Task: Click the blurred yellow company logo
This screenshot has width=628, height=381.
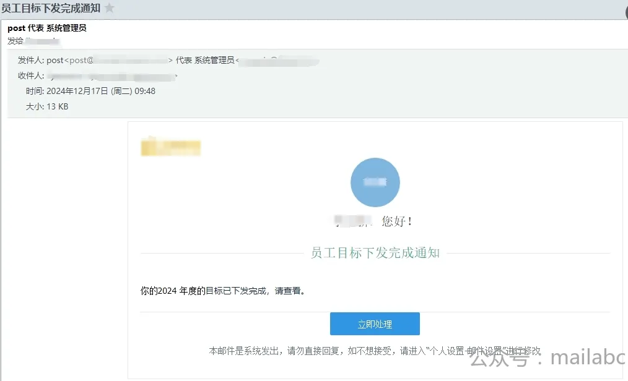Action: coord(170,147)
